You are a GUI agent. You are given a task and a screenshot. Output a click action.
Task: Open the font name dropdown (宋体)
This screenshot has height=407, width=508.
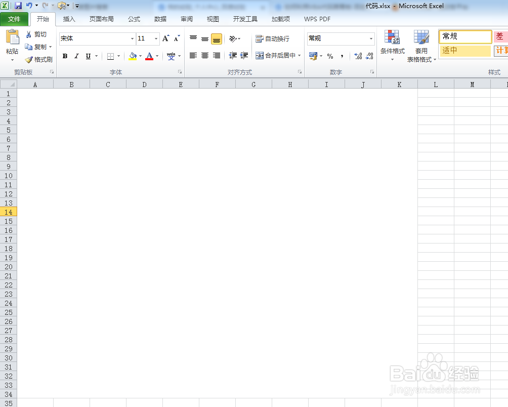132,38
